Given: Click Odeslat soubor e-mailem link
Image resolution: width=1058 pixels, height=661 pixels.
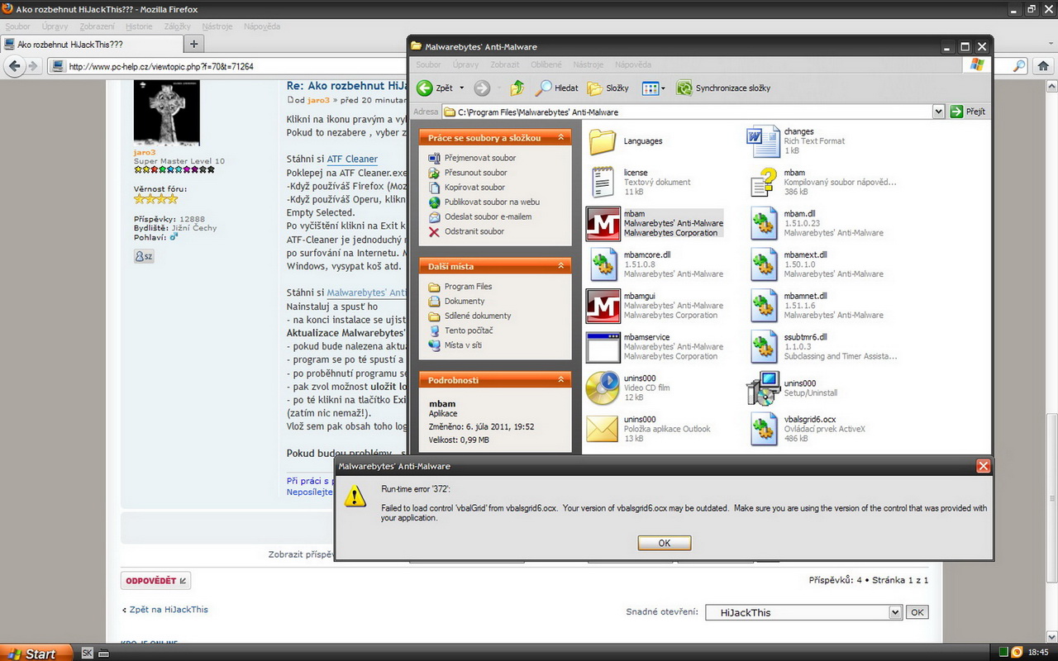Looking at the screenshot, I should [x=488, y=216].
